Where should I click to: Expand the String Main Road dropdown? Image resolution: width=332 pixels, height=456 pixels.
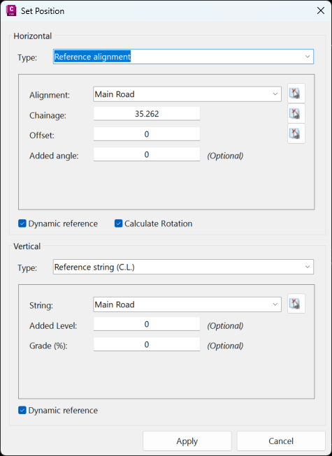point(187,304)
